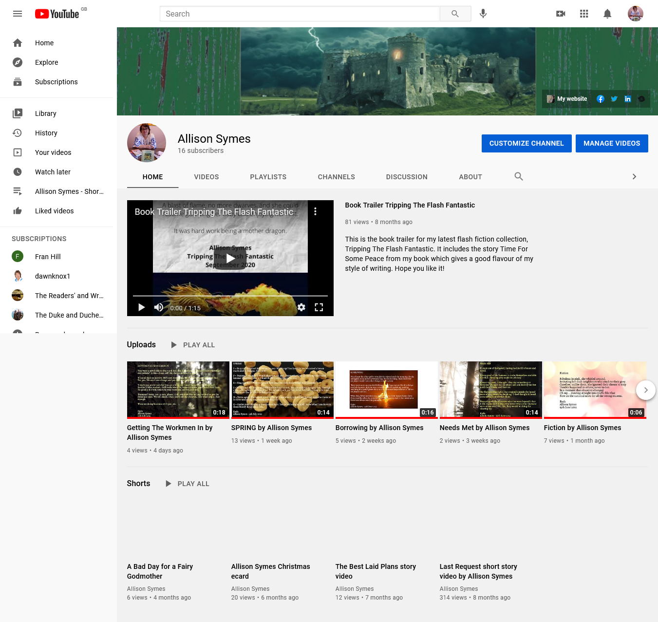Click the trailer video progress bar
The height and width of the screenshot is (622, 658).
coord(230,296)
